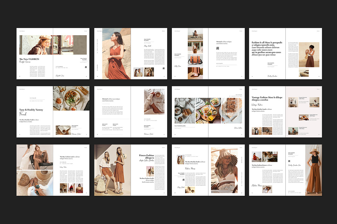Select the 'Mary Smith' signature on the straw hat spread

(x=181, y=188)
